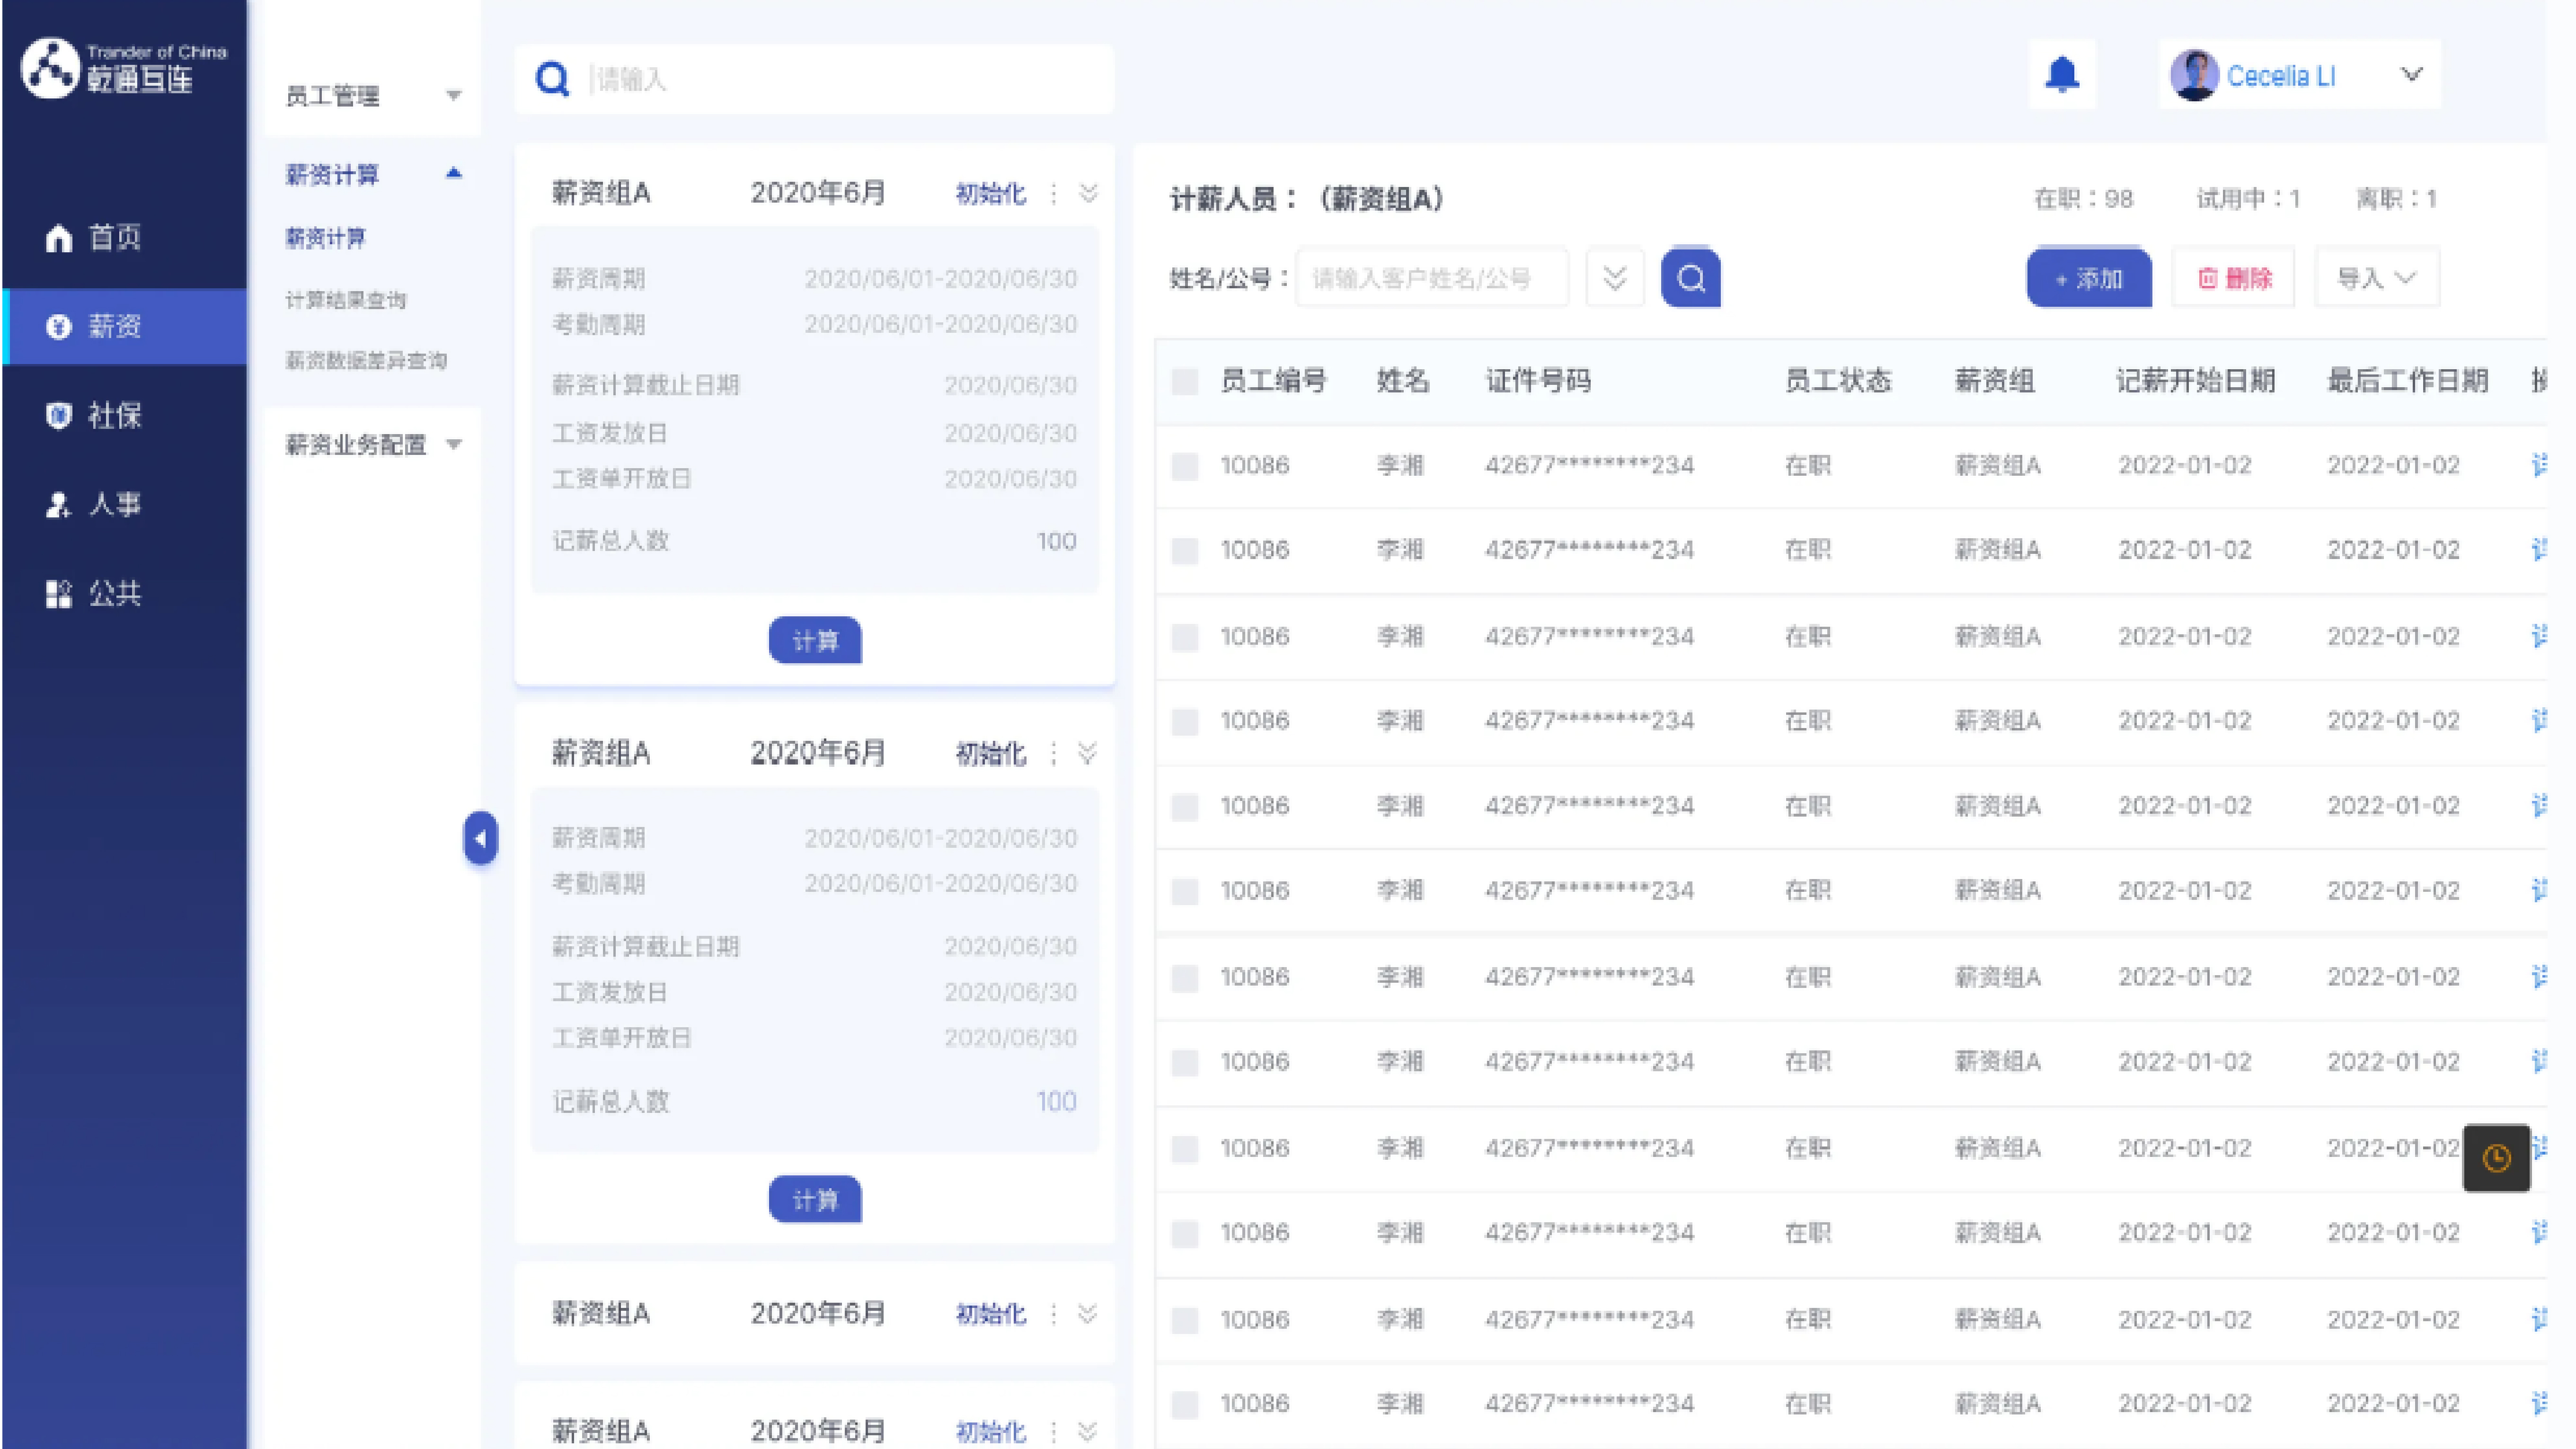Screen dimensions: 2576x1449
Task: Check the fourth employee row checkbox
Action: click(1185, 721)
